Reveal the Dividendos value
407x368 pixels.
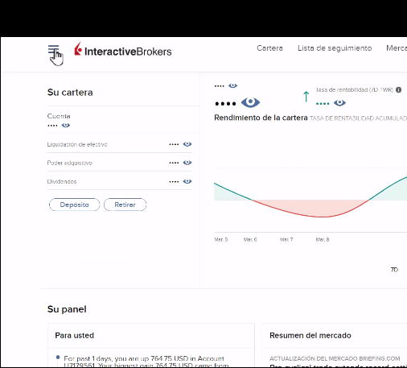tap(187, 181)
